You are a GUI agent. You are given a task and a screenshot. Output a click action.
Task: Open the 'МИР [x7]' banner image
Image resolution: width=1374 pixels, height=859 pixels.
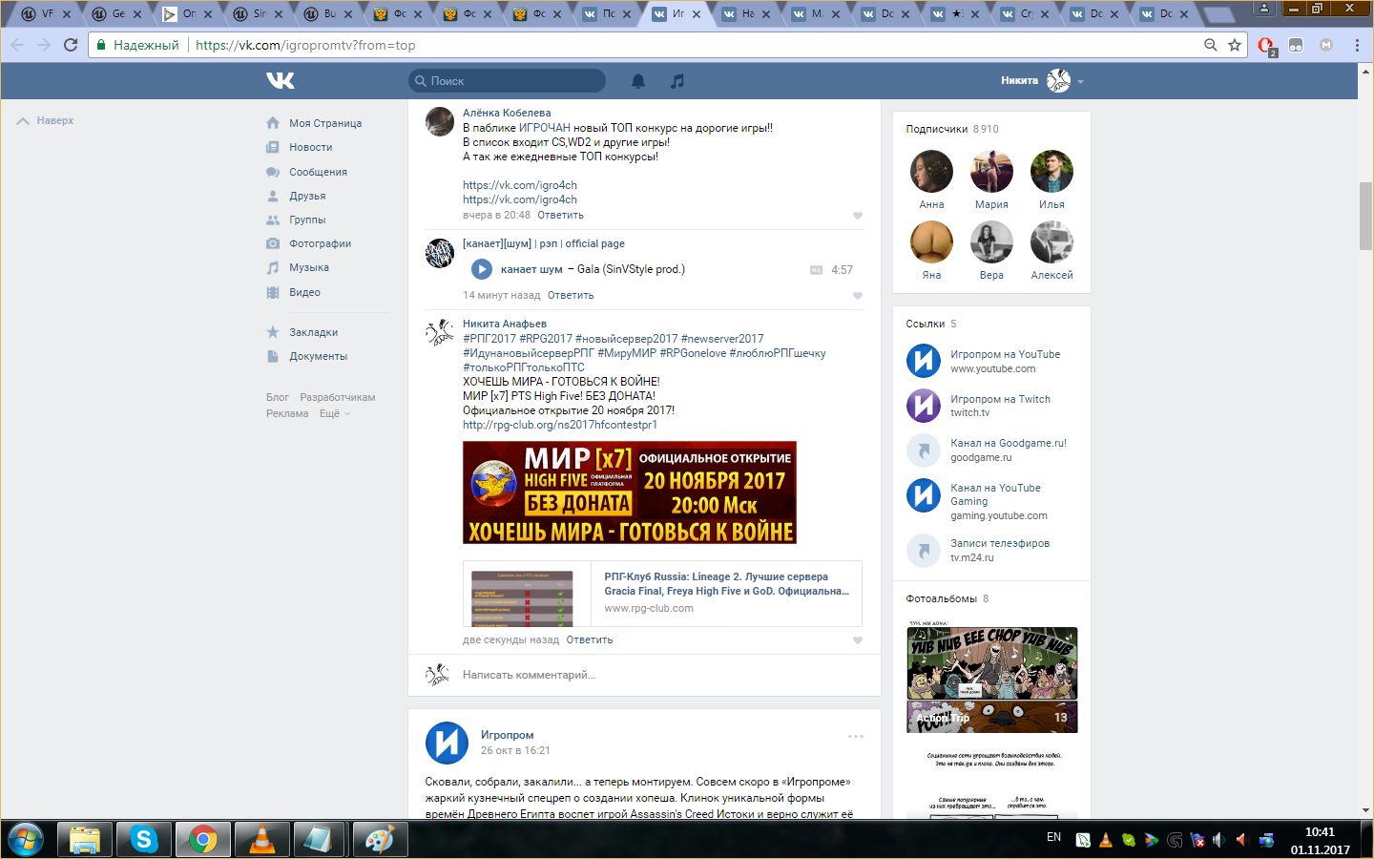(x=630, y=492)
